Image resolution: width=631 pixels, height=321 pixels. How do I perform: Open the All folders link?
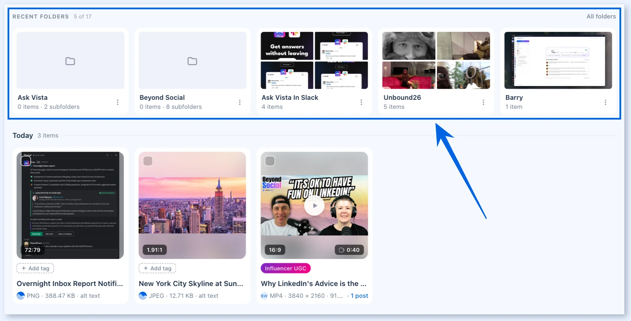(601, 17)
